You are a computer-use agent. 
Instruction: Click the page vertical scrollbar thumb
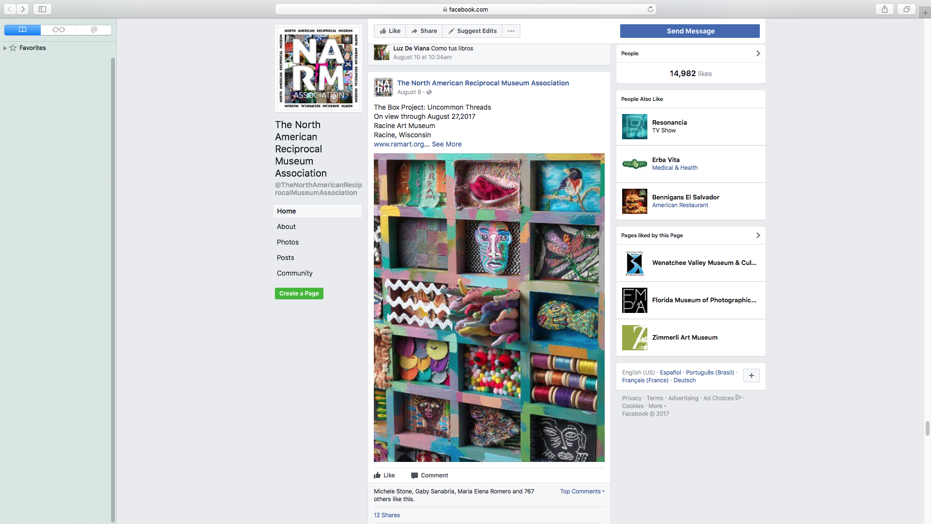tap(927, 428)
